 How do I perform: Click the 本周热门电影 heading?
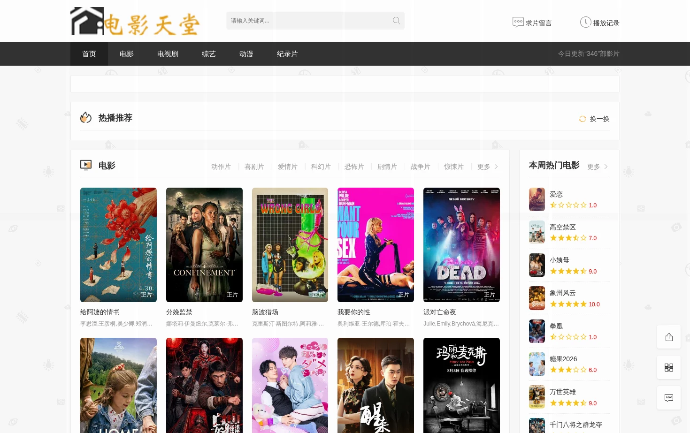click(x=554, y=165)
